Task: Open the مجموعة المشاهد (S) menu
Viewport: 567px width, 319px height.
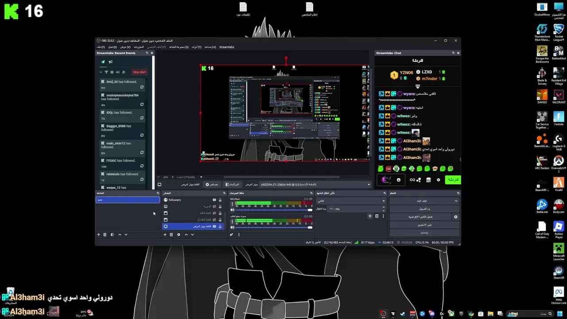Action: (x=179, y=47)
